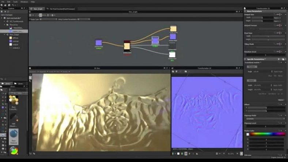Collapse the Resources folder in Explorer
The height and width of the screenshot is (162, 288).
point(5,25)
